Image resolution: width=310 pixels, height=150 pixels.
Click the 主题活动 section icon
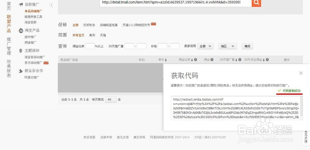[20, 51]
